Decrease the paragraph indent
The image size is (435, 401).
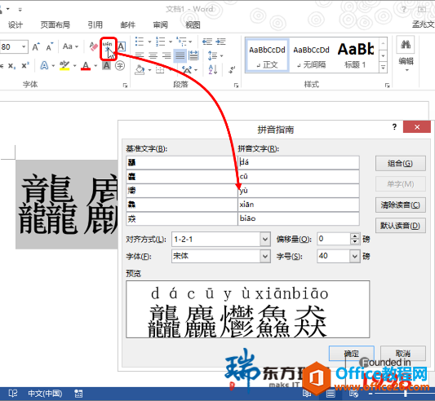[207, 42]
